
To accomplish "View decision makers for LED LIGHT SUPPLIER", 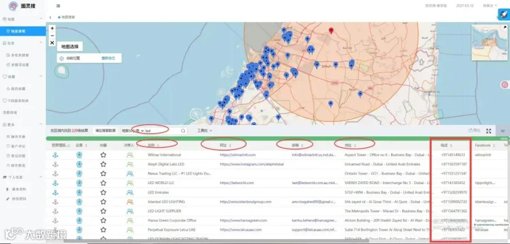I will (x=130, y=211).
